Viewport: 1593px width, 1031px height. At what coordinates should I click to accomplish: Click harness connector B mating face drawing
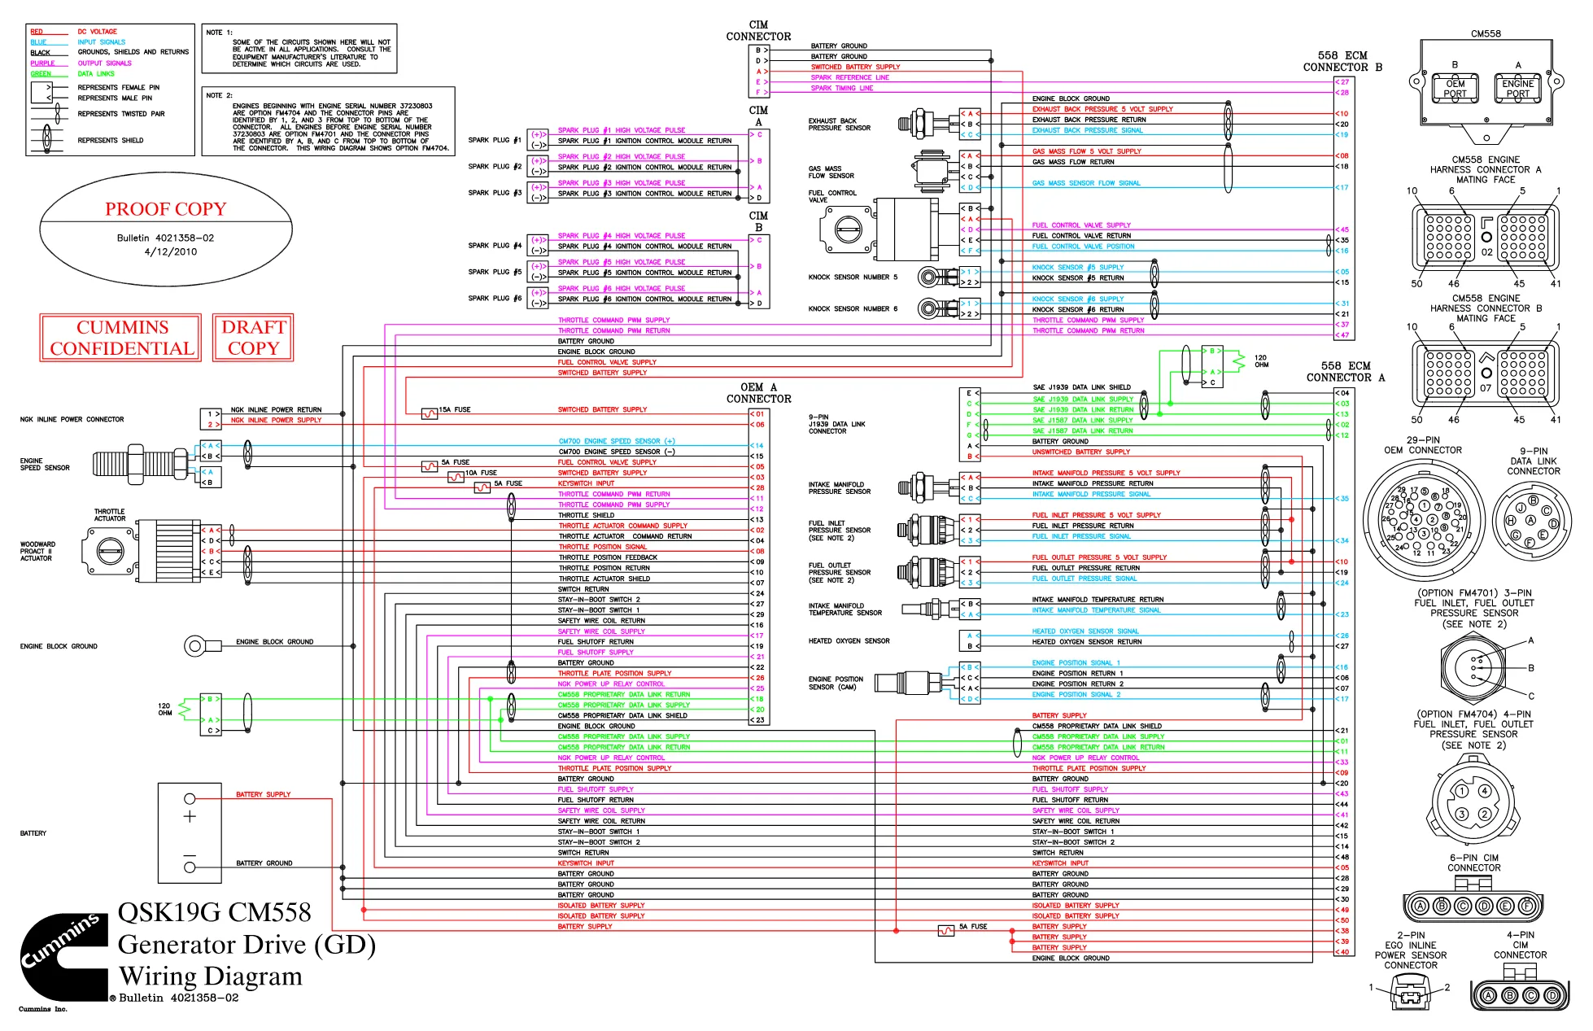coord(1486,375)
